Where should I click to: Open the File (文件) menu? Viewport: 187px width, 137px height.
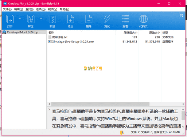(7, 9)
